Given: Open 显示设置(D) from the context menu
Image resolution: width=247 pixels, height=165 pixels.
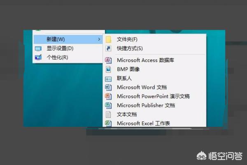Looking at the screenshot, I should [x=60, y=49].
